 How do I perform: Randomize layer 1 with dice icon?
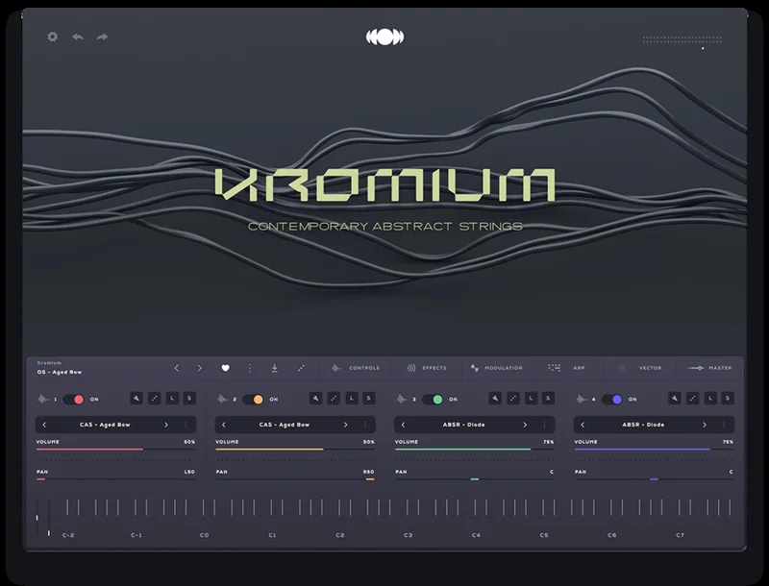coord(154,399)
